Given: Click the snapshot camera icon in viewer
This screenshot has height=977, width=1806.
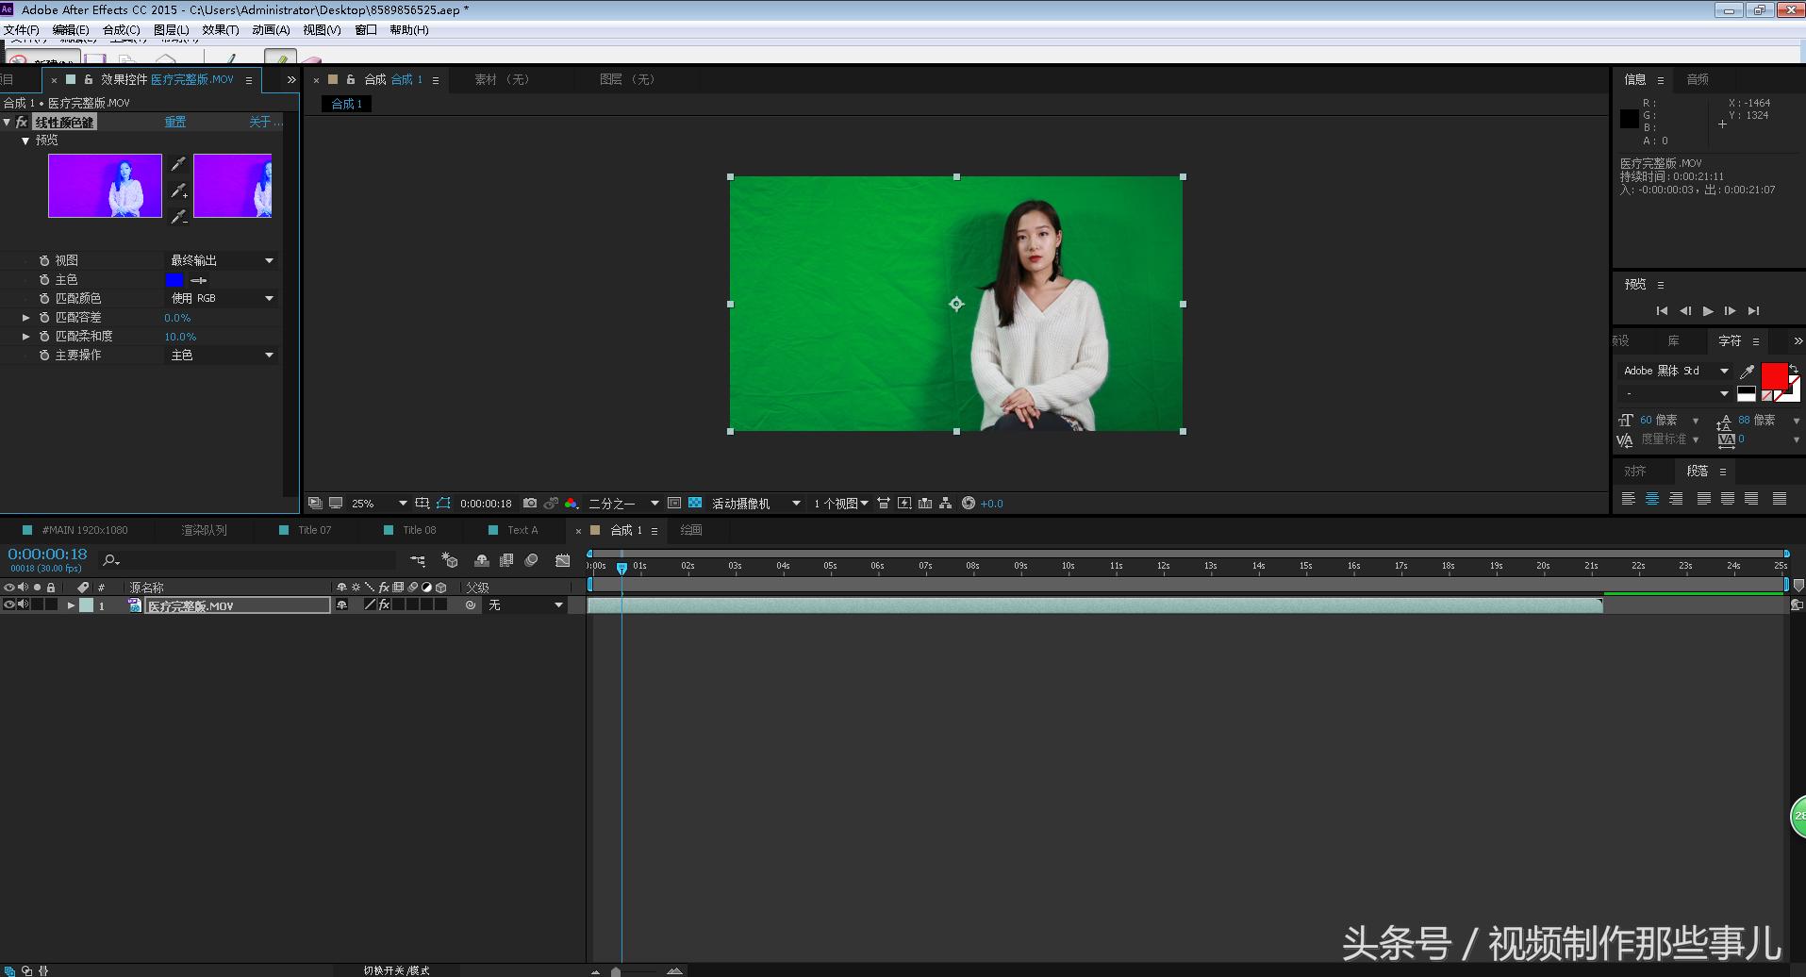Looking at the screenshot, I should coord(530,504).
